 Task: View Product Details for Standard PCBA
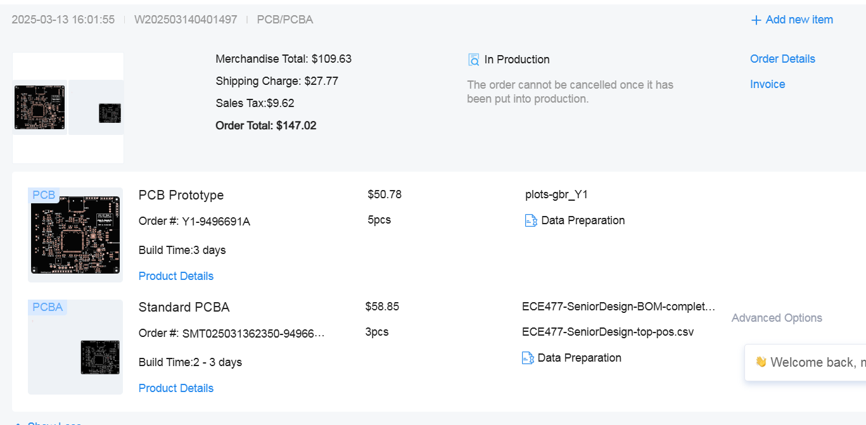(176, 388)
